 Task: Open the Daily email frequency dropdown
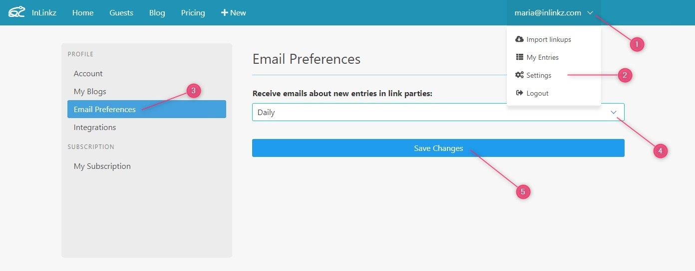click(x=438, y=112)
